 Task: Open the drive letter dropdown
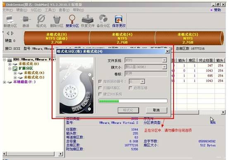[x=143, y=81]
